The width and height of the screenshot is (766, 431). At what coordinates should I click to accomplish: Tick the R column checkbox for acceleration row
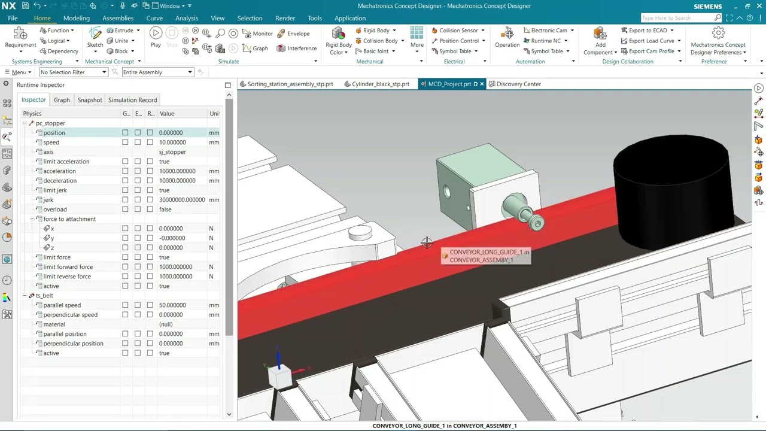click(x=150, y=171)
